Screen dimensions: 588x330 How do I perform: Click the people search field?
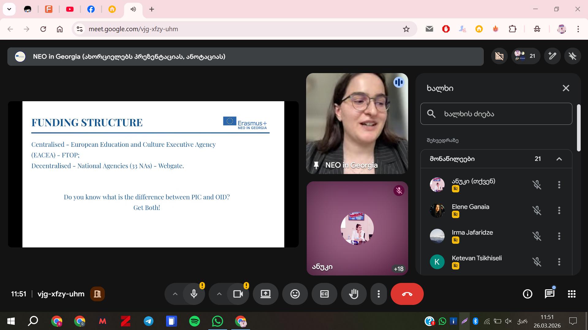496,114
